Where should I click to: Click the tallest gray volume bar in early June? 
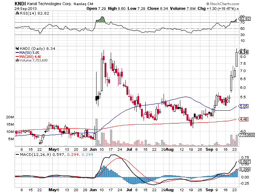(x=97, y=133)
